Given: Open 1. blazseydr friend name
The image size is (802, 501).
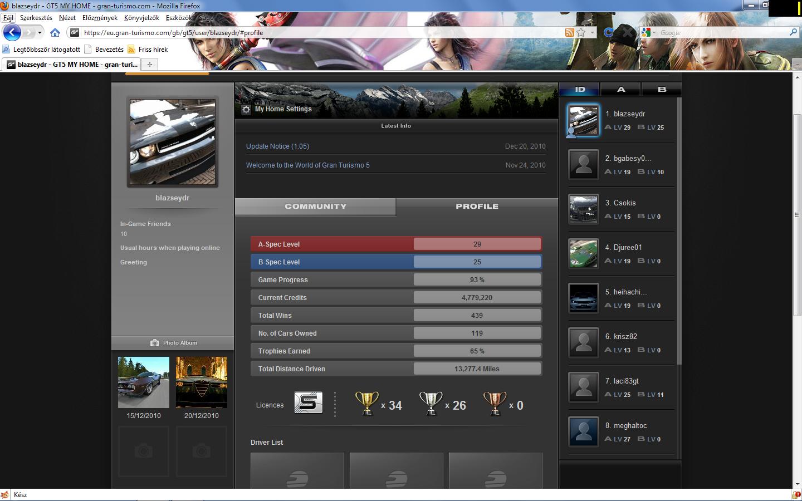Looking at the screenshot, I should [x=625, y=114].
